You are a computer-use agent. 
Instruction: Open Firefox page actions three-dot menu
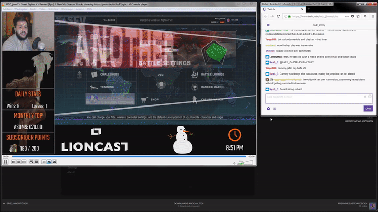tap(346, 16)
